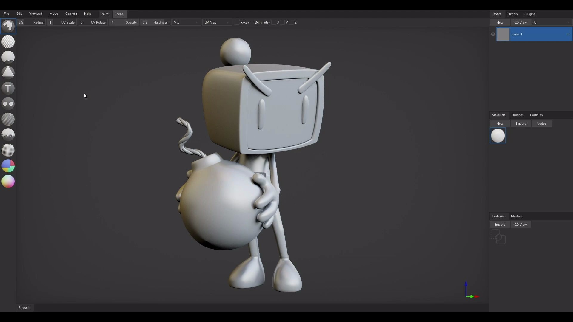The height and width of the screenshot is (322, 573).
Task: Enable Symmetry on the X axis
Action: (x=273, y=22)
